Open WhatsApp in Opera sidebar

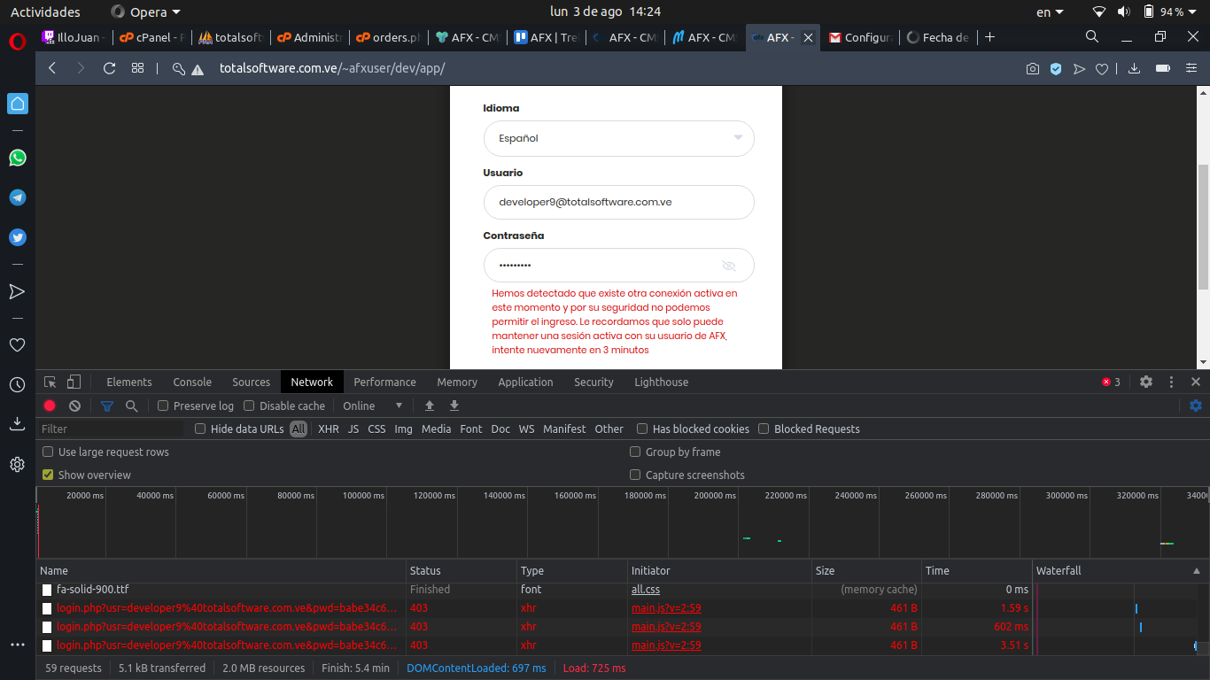[18, 158]
